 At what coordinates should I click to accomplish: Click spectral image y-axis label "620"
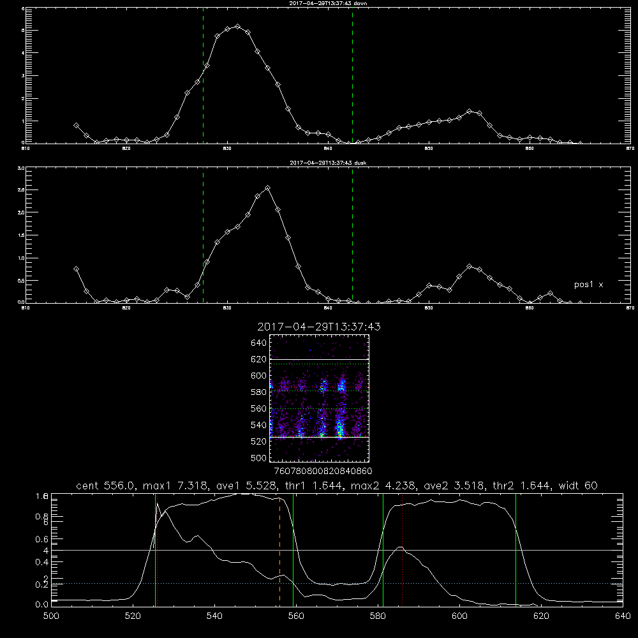259,359
